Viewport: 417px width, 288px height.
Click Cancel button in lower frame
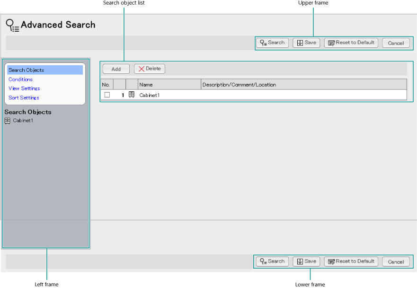click(396, 262)
